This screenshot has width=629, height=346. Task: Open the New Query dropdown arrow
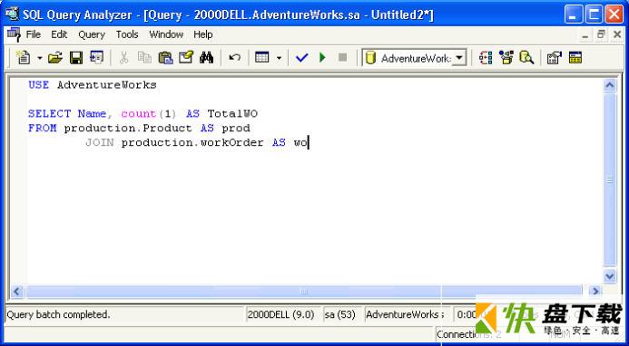40,58
